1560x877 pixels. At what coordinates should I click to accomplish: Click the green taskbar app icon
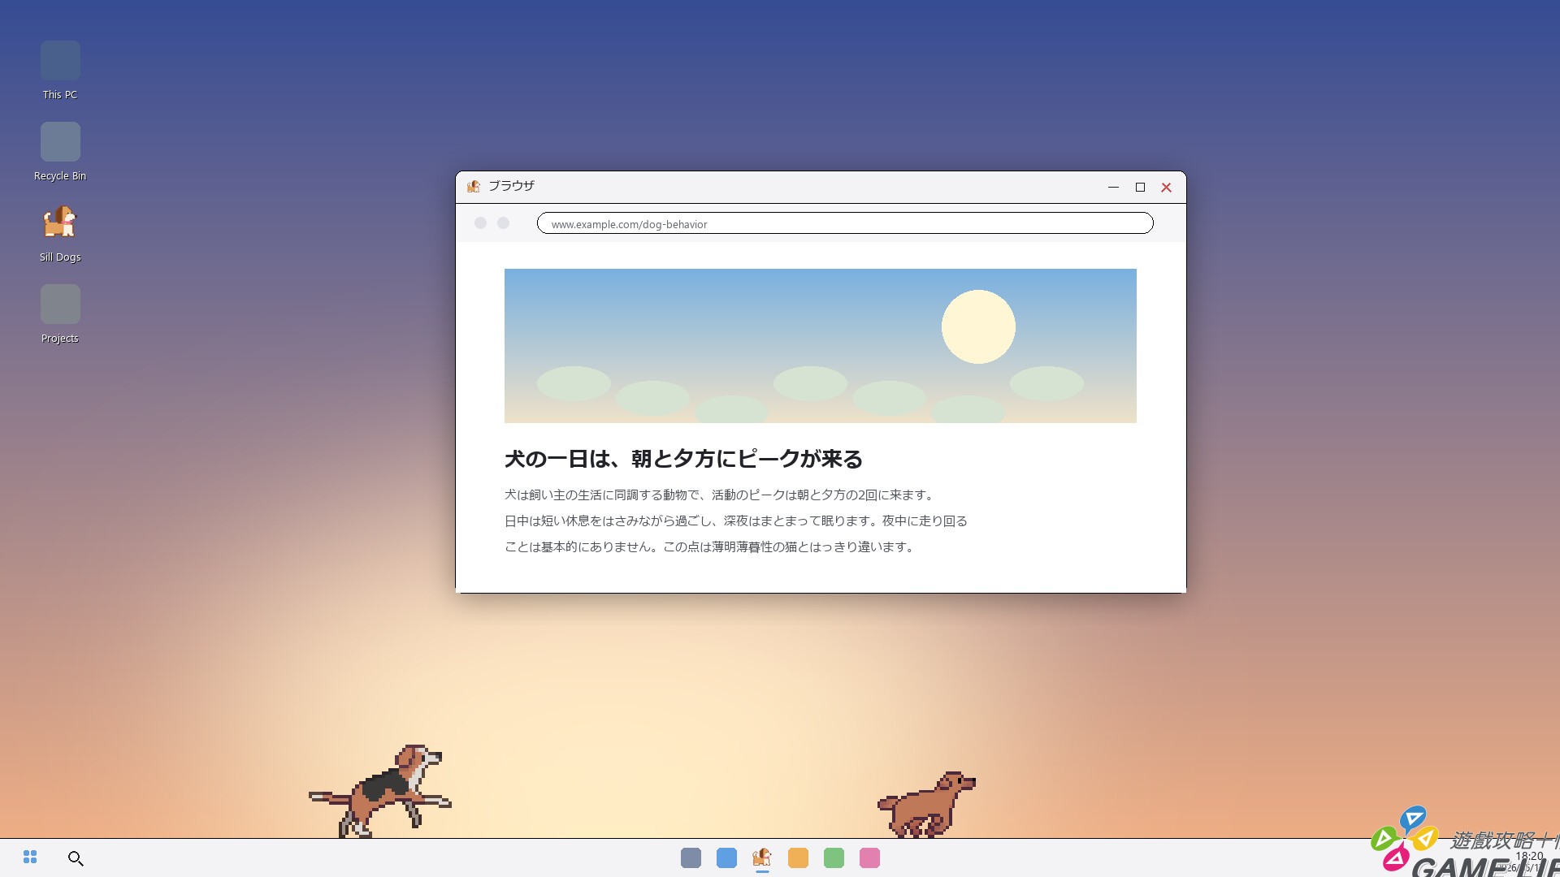pyautogui.click(x=834, y=858)
